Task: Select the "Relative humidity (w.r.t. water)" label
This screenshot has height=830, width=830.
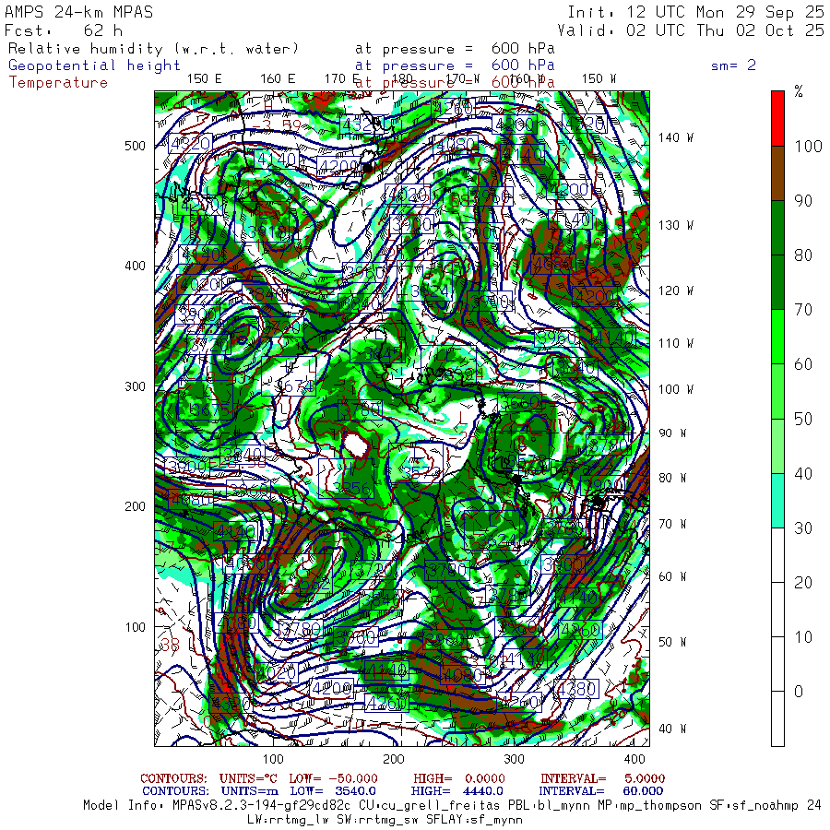Action: tap(154, 48)
